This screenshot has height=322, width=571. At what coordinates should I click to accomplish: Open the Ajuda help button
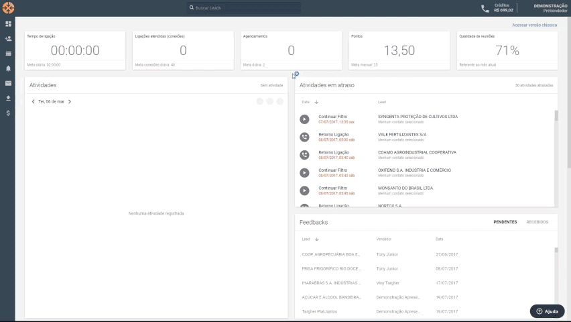click(x=547, y=311)
